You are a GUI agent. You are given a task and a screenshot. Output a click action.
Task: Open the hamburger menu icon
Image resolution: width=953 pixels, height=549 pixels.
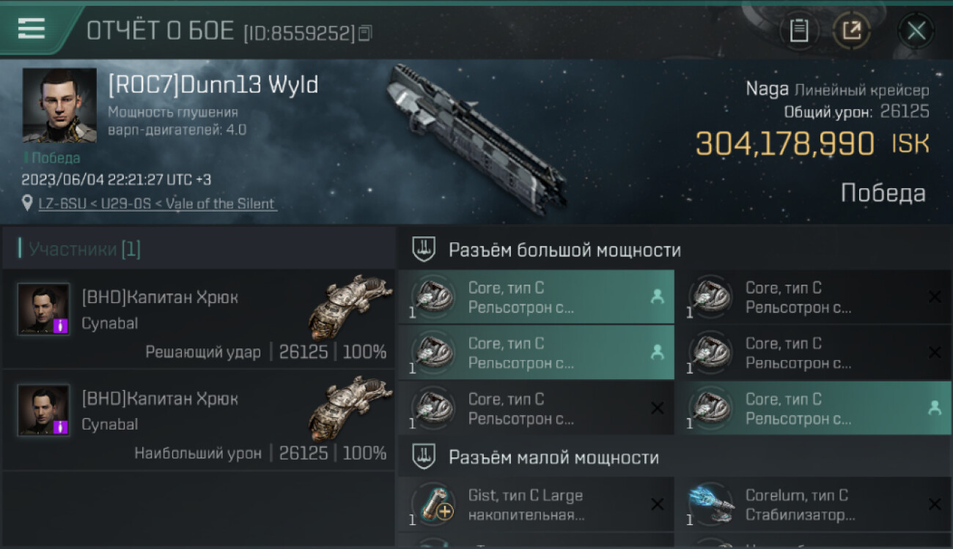point(32,29)
